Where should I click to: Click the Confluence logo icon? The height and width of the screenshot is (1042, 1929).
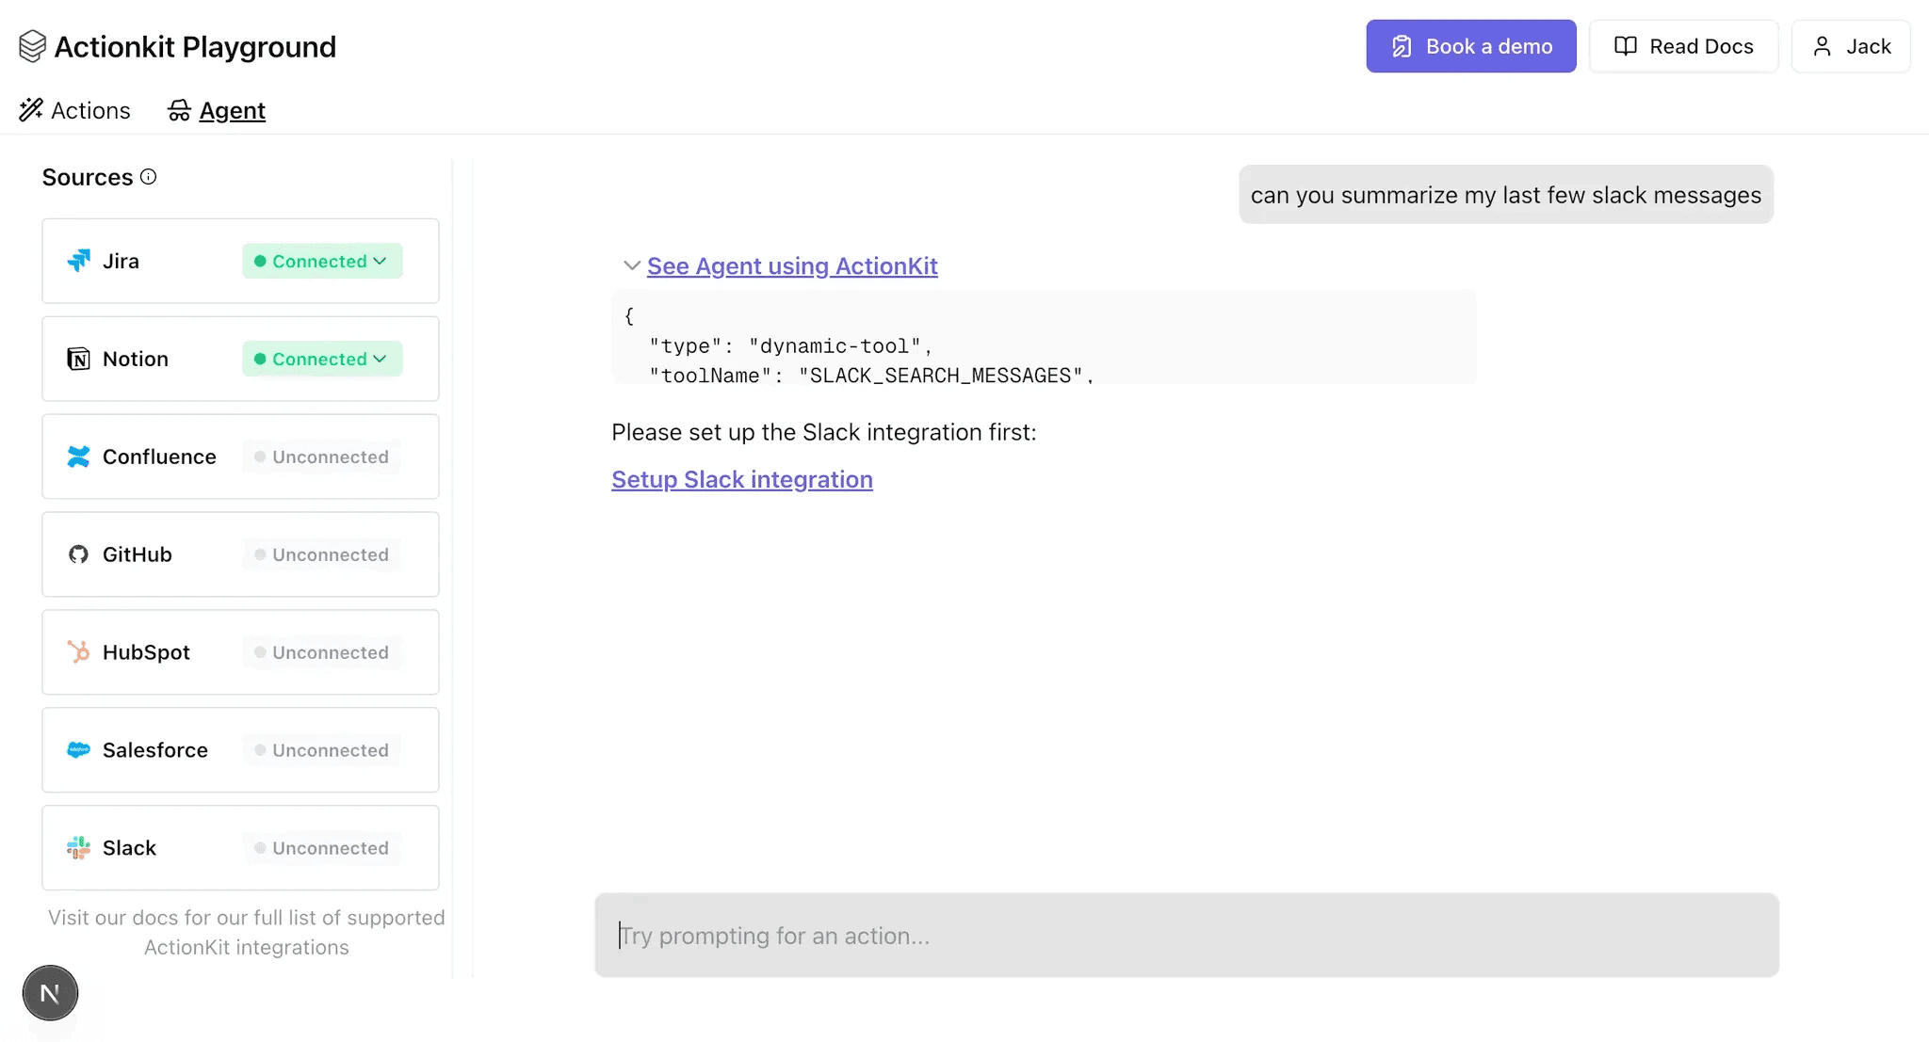pos(79,457)
